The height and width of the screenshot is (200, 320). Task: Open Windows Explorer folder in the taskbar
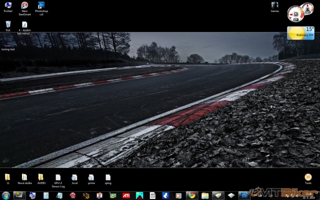click(x=205, y=196)
